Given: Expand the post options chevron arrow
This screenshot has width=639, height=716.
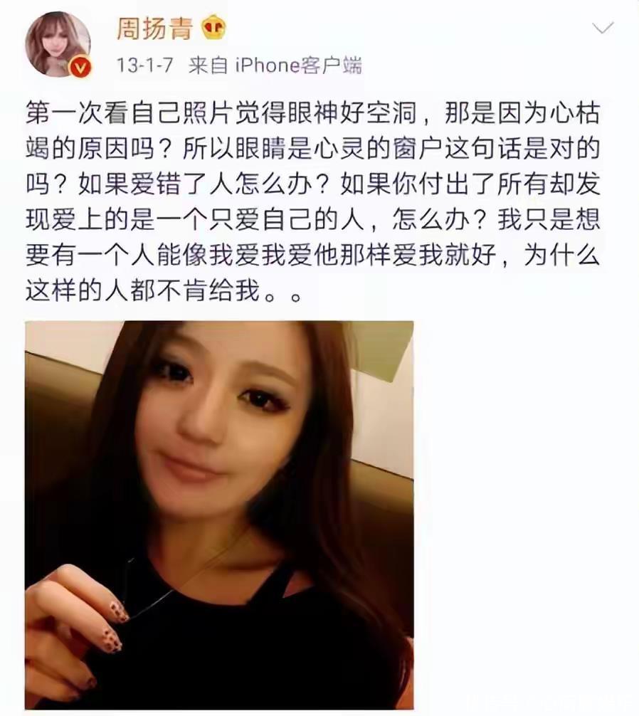Looking at the screenshot, I should 603,28.
